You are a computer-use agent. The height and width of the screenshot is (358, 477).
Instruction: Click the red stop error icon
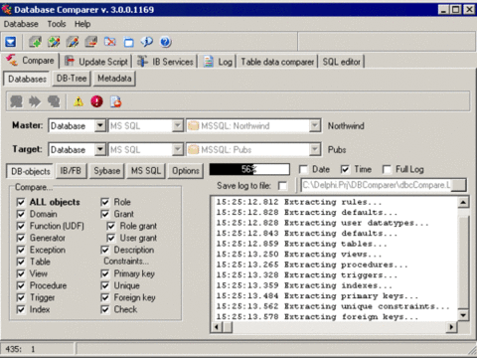tap(96, 101)
